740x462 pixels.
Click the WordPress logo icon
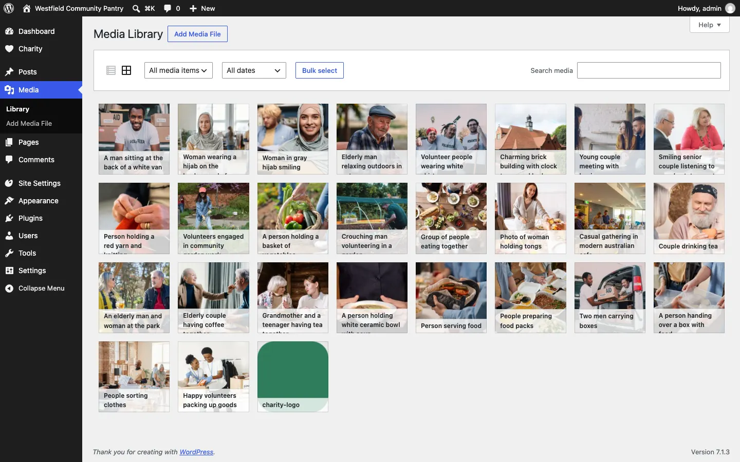click(9, 8)
